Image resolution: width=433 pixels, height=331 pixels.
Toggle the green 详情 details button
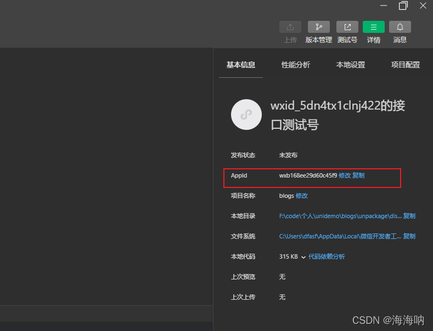[x=373, y=27]
